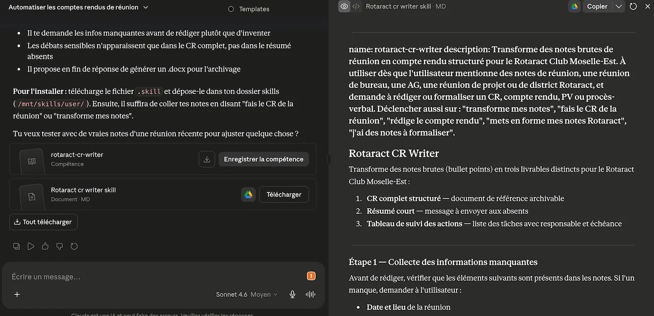Click Enregistrer la compétence button
Screen dimensions: 654x316
pos(264,159)
